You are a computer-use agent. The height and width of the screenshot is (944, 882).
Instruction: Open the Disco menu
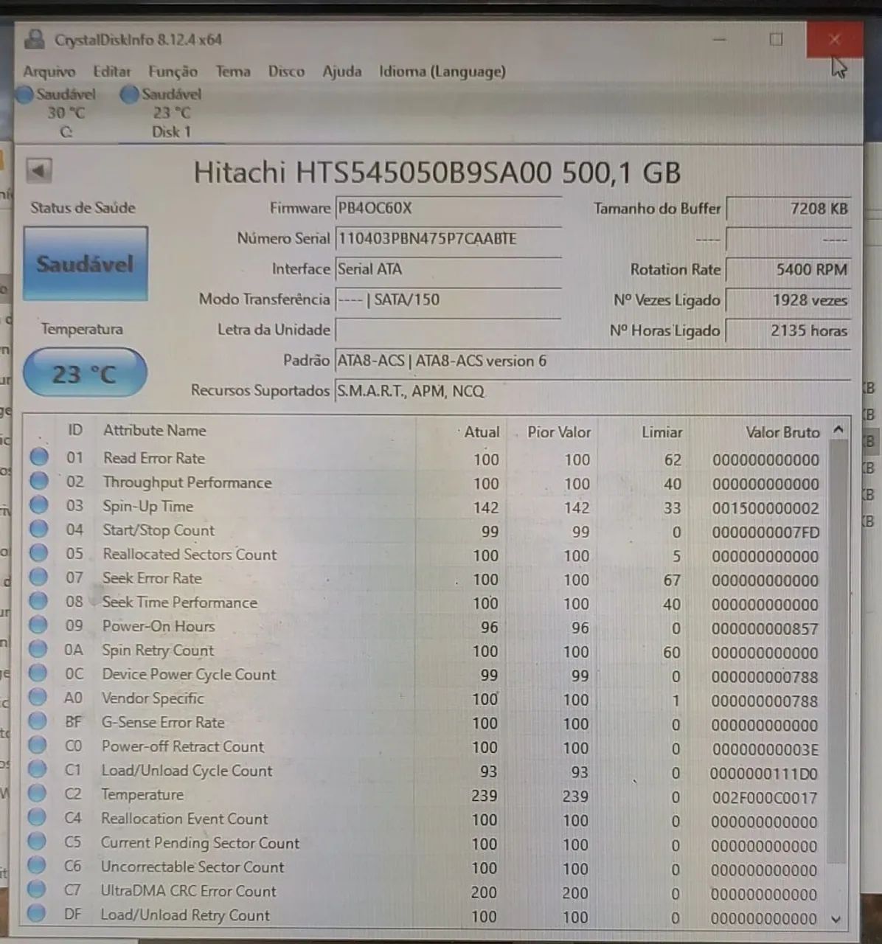click(286, 72)
